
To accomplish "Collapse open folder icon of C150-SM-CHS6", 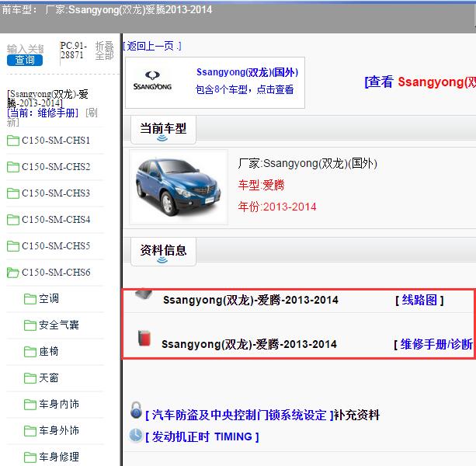I will point(13,273).
